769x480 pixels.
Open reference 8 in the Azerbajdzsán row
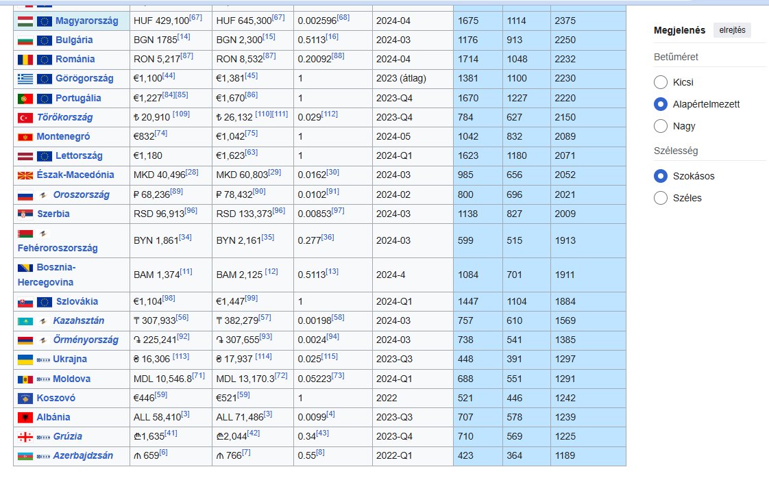(x=320, y=453)
